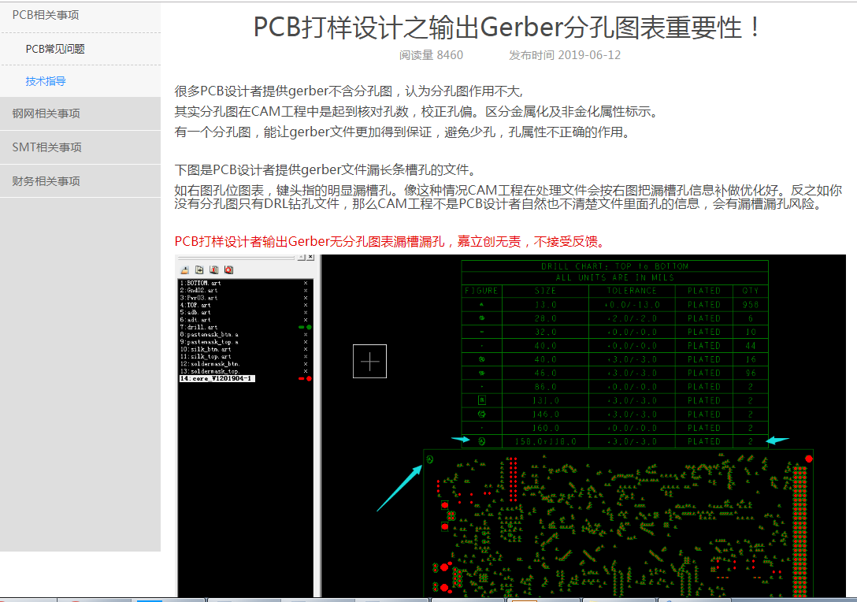Open the 财务相关事项 sidebar section
The width and height of the screenshot is (857, 602).
click(x=80, y=181)
